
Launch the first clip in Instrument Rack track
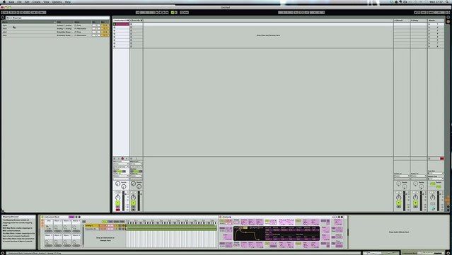click(115, 24)
